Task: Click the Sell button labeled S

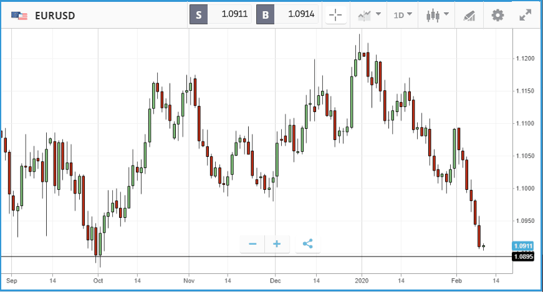Action: [198, 14]
